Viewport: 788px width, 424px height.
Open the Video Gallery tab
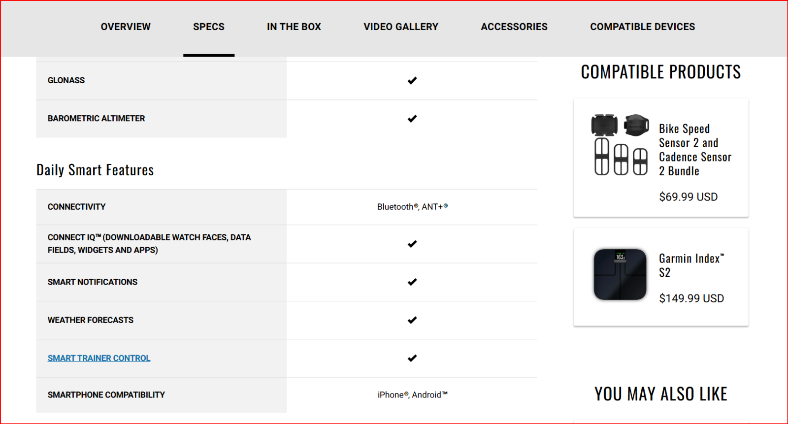coord(401,27)
